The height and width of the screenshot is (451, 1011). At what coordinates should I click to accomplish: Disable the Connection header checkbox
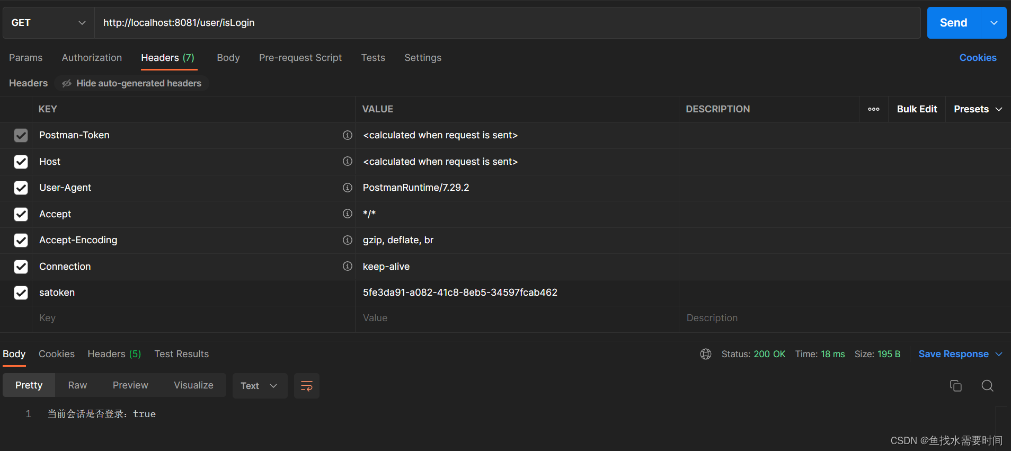click(21, 267)
